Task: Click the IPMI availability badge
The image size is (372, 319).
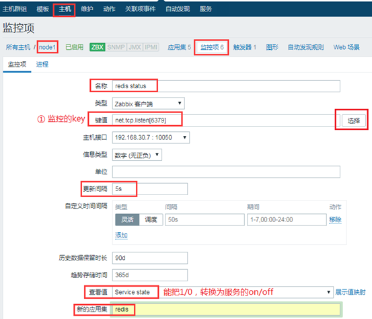Action: [x=151, y=47]
